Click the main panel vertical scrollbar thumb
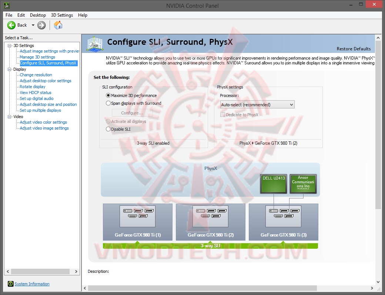 (378, 125)
